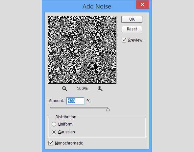This screenshot has width=194, height=152.
Task: Close the Add Noise dialog
Action: coord(142,5)
